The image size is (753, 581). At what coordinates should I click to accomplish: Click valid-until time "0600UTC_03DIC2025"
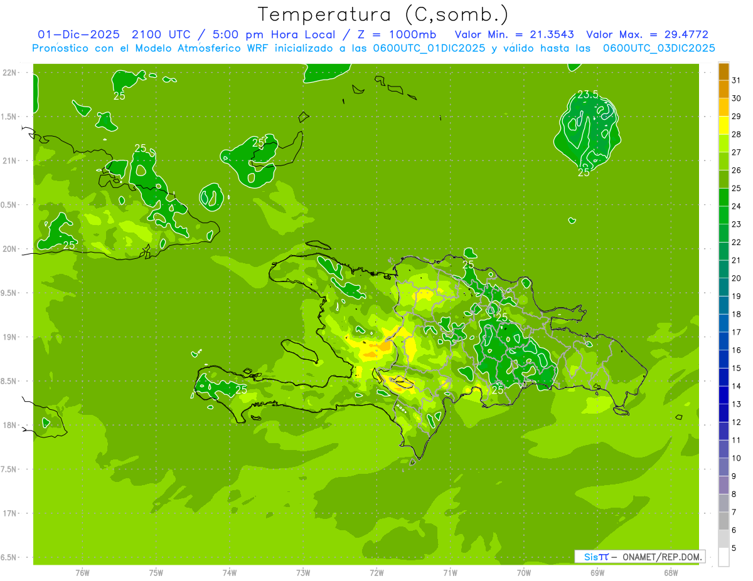coord(659,48)
